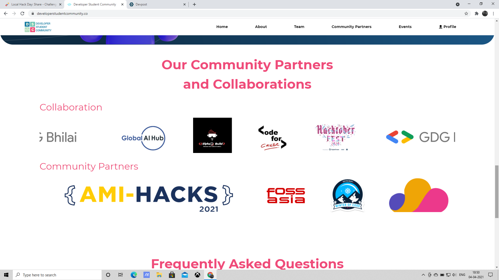499x280 pixels.
Task: Show hidden system tray icons
Action: [423, 275]
